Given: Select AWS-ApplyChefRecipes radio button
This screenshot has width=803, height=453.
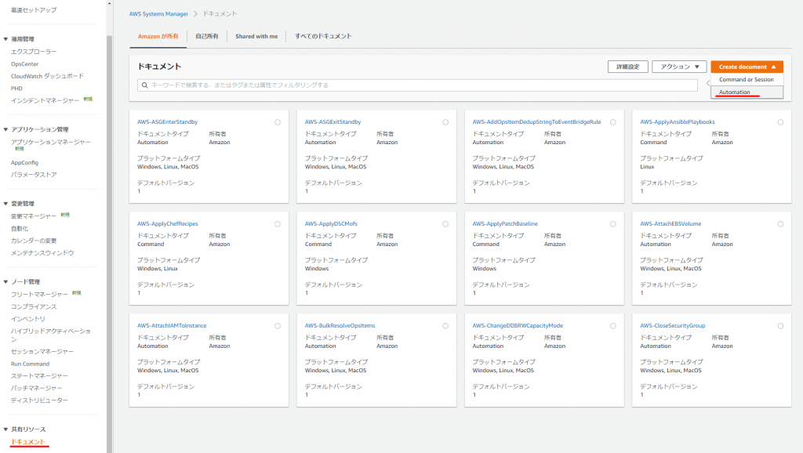Looking at the screenshot, I should [278, 224].
